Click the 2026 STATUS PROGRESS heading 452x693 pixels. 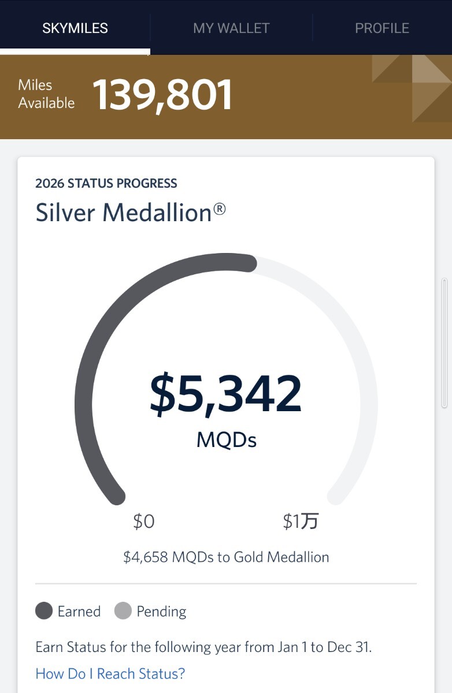point(106,184)
